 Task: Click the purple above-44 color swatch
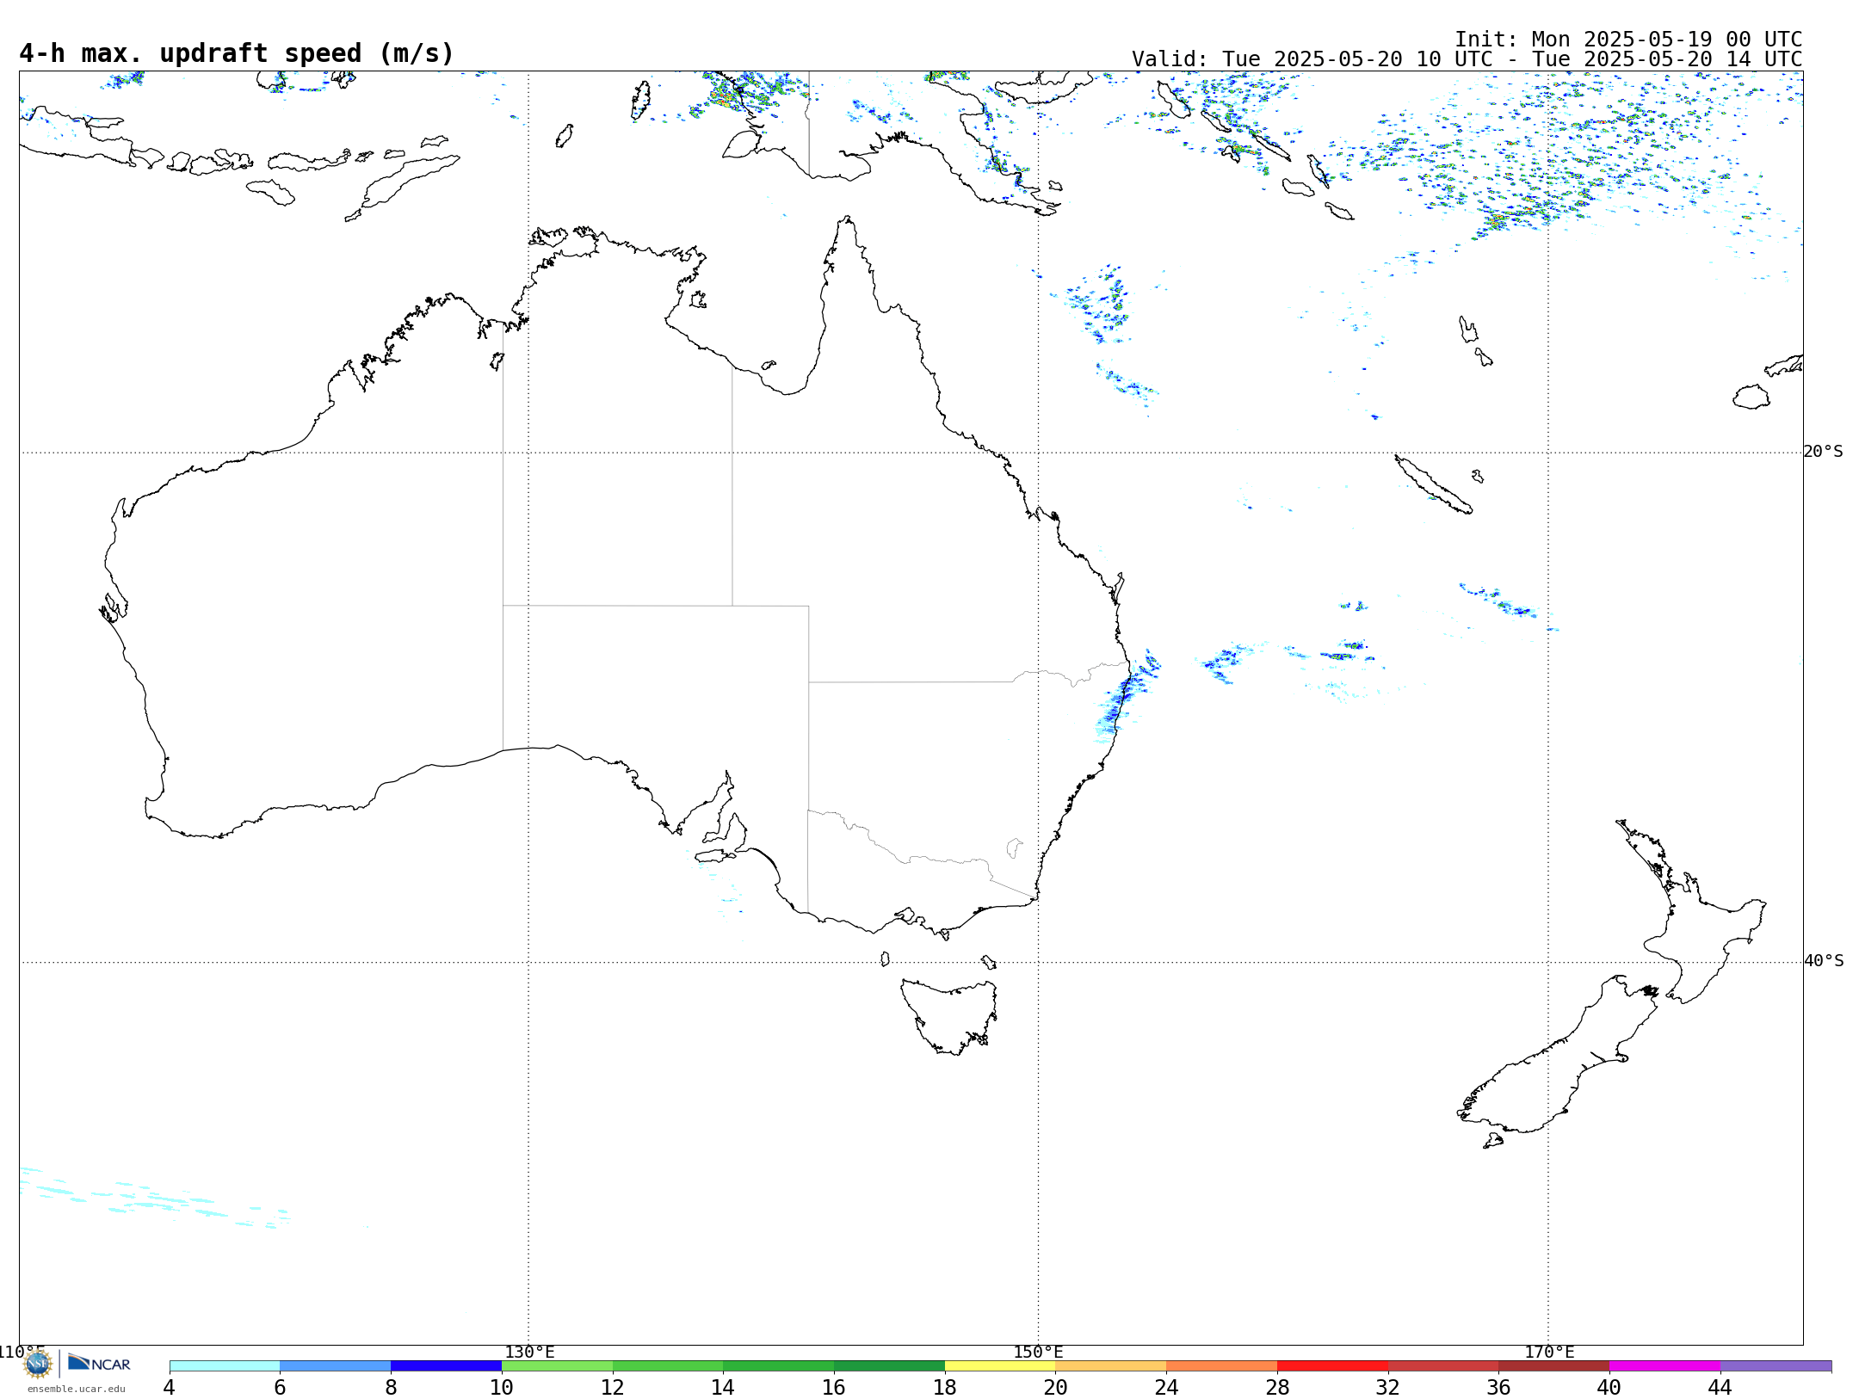1776,1366
